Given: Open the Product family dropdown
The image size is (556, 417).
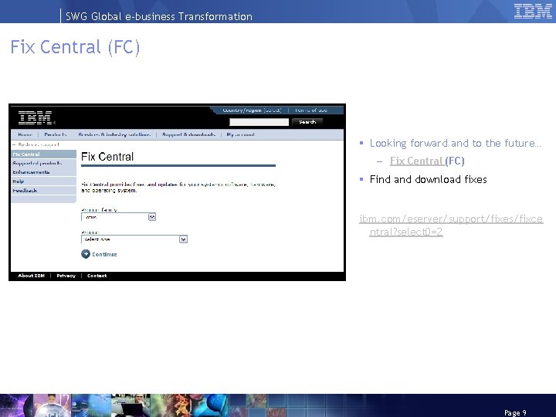Looking at the screenshot, I should 118,217.
